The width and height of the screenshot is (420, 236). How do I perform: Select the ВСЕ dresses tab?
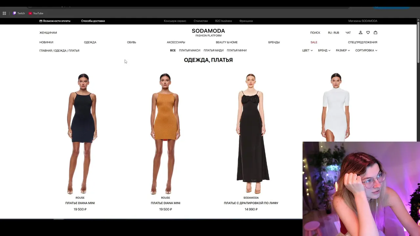pos(173,50)
